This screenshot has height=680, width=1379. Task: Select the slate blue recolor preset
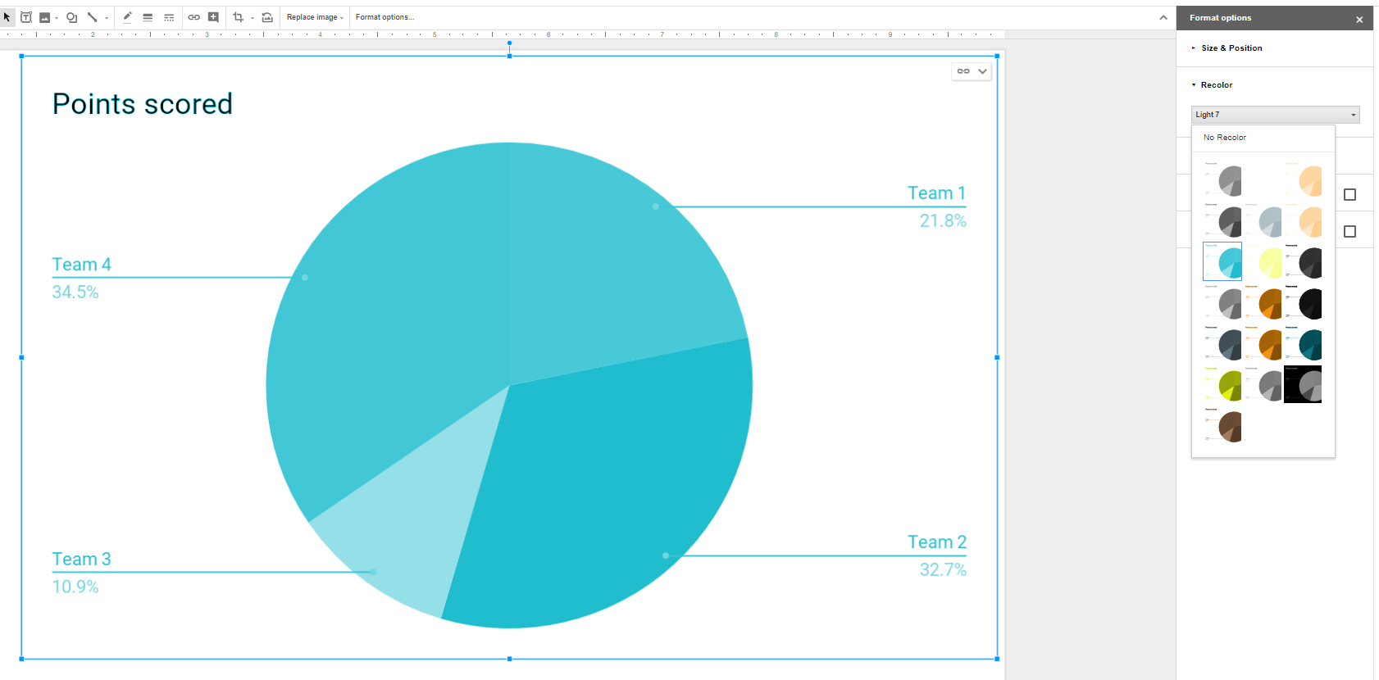point(1222,344)
